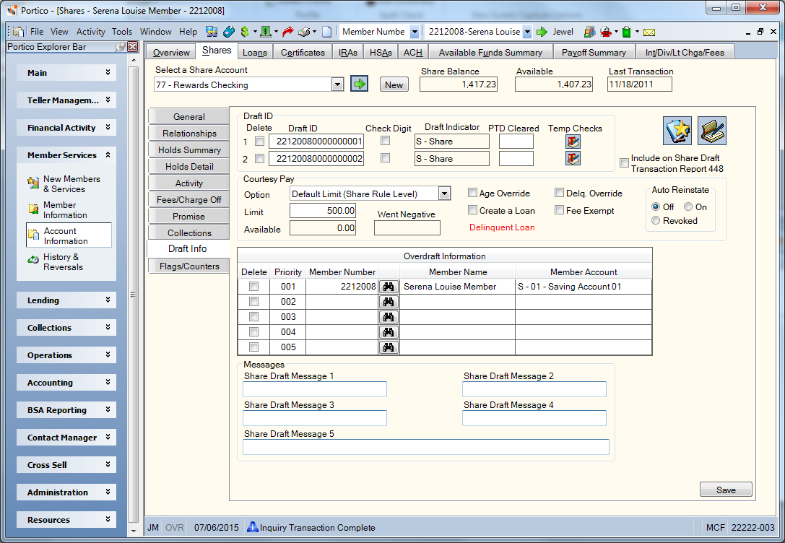Click Share Draft Message 5 field
Viewport: 785px width, 543px height.
tap(426, 447)
